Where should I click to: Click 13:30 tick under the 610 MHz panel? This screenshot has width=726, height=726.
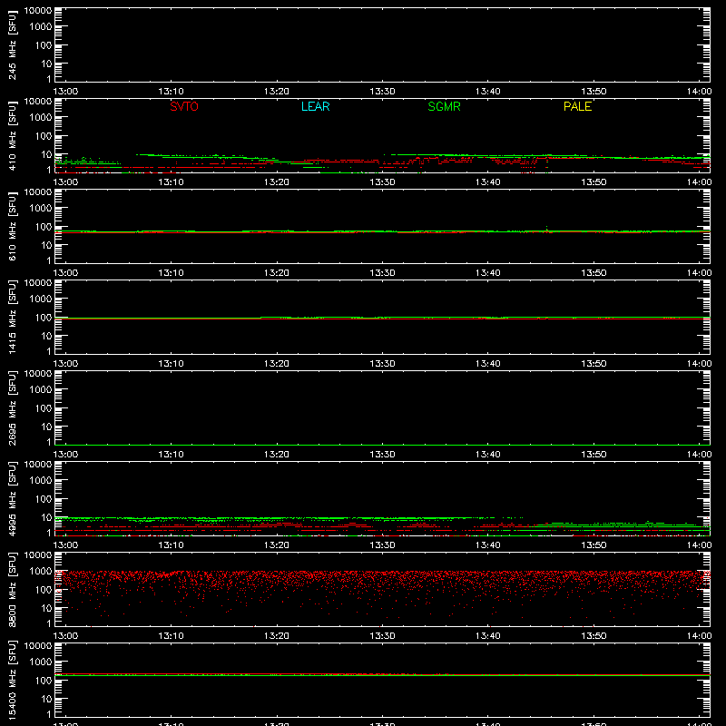pyautogui.click(x=382, y=273)
